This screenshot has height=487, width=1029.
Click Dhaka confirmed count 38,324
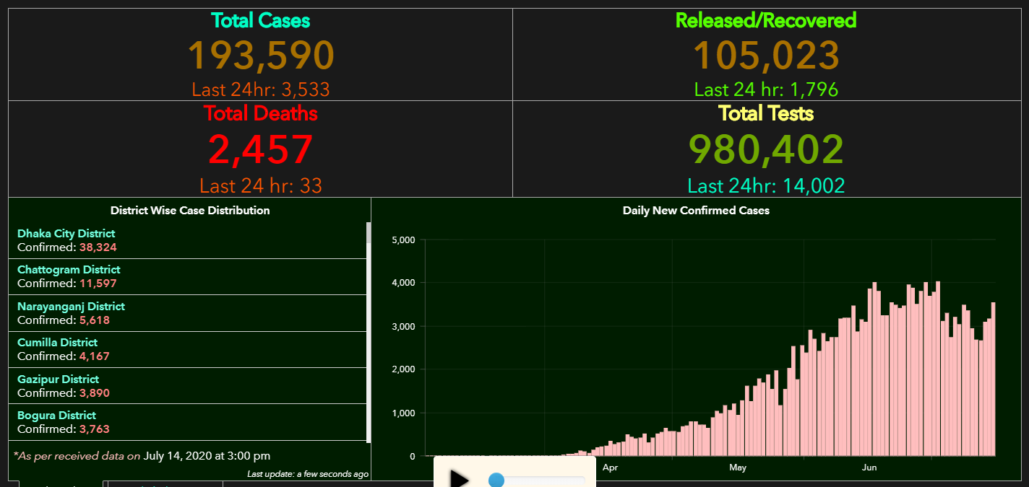pos(98,247)
